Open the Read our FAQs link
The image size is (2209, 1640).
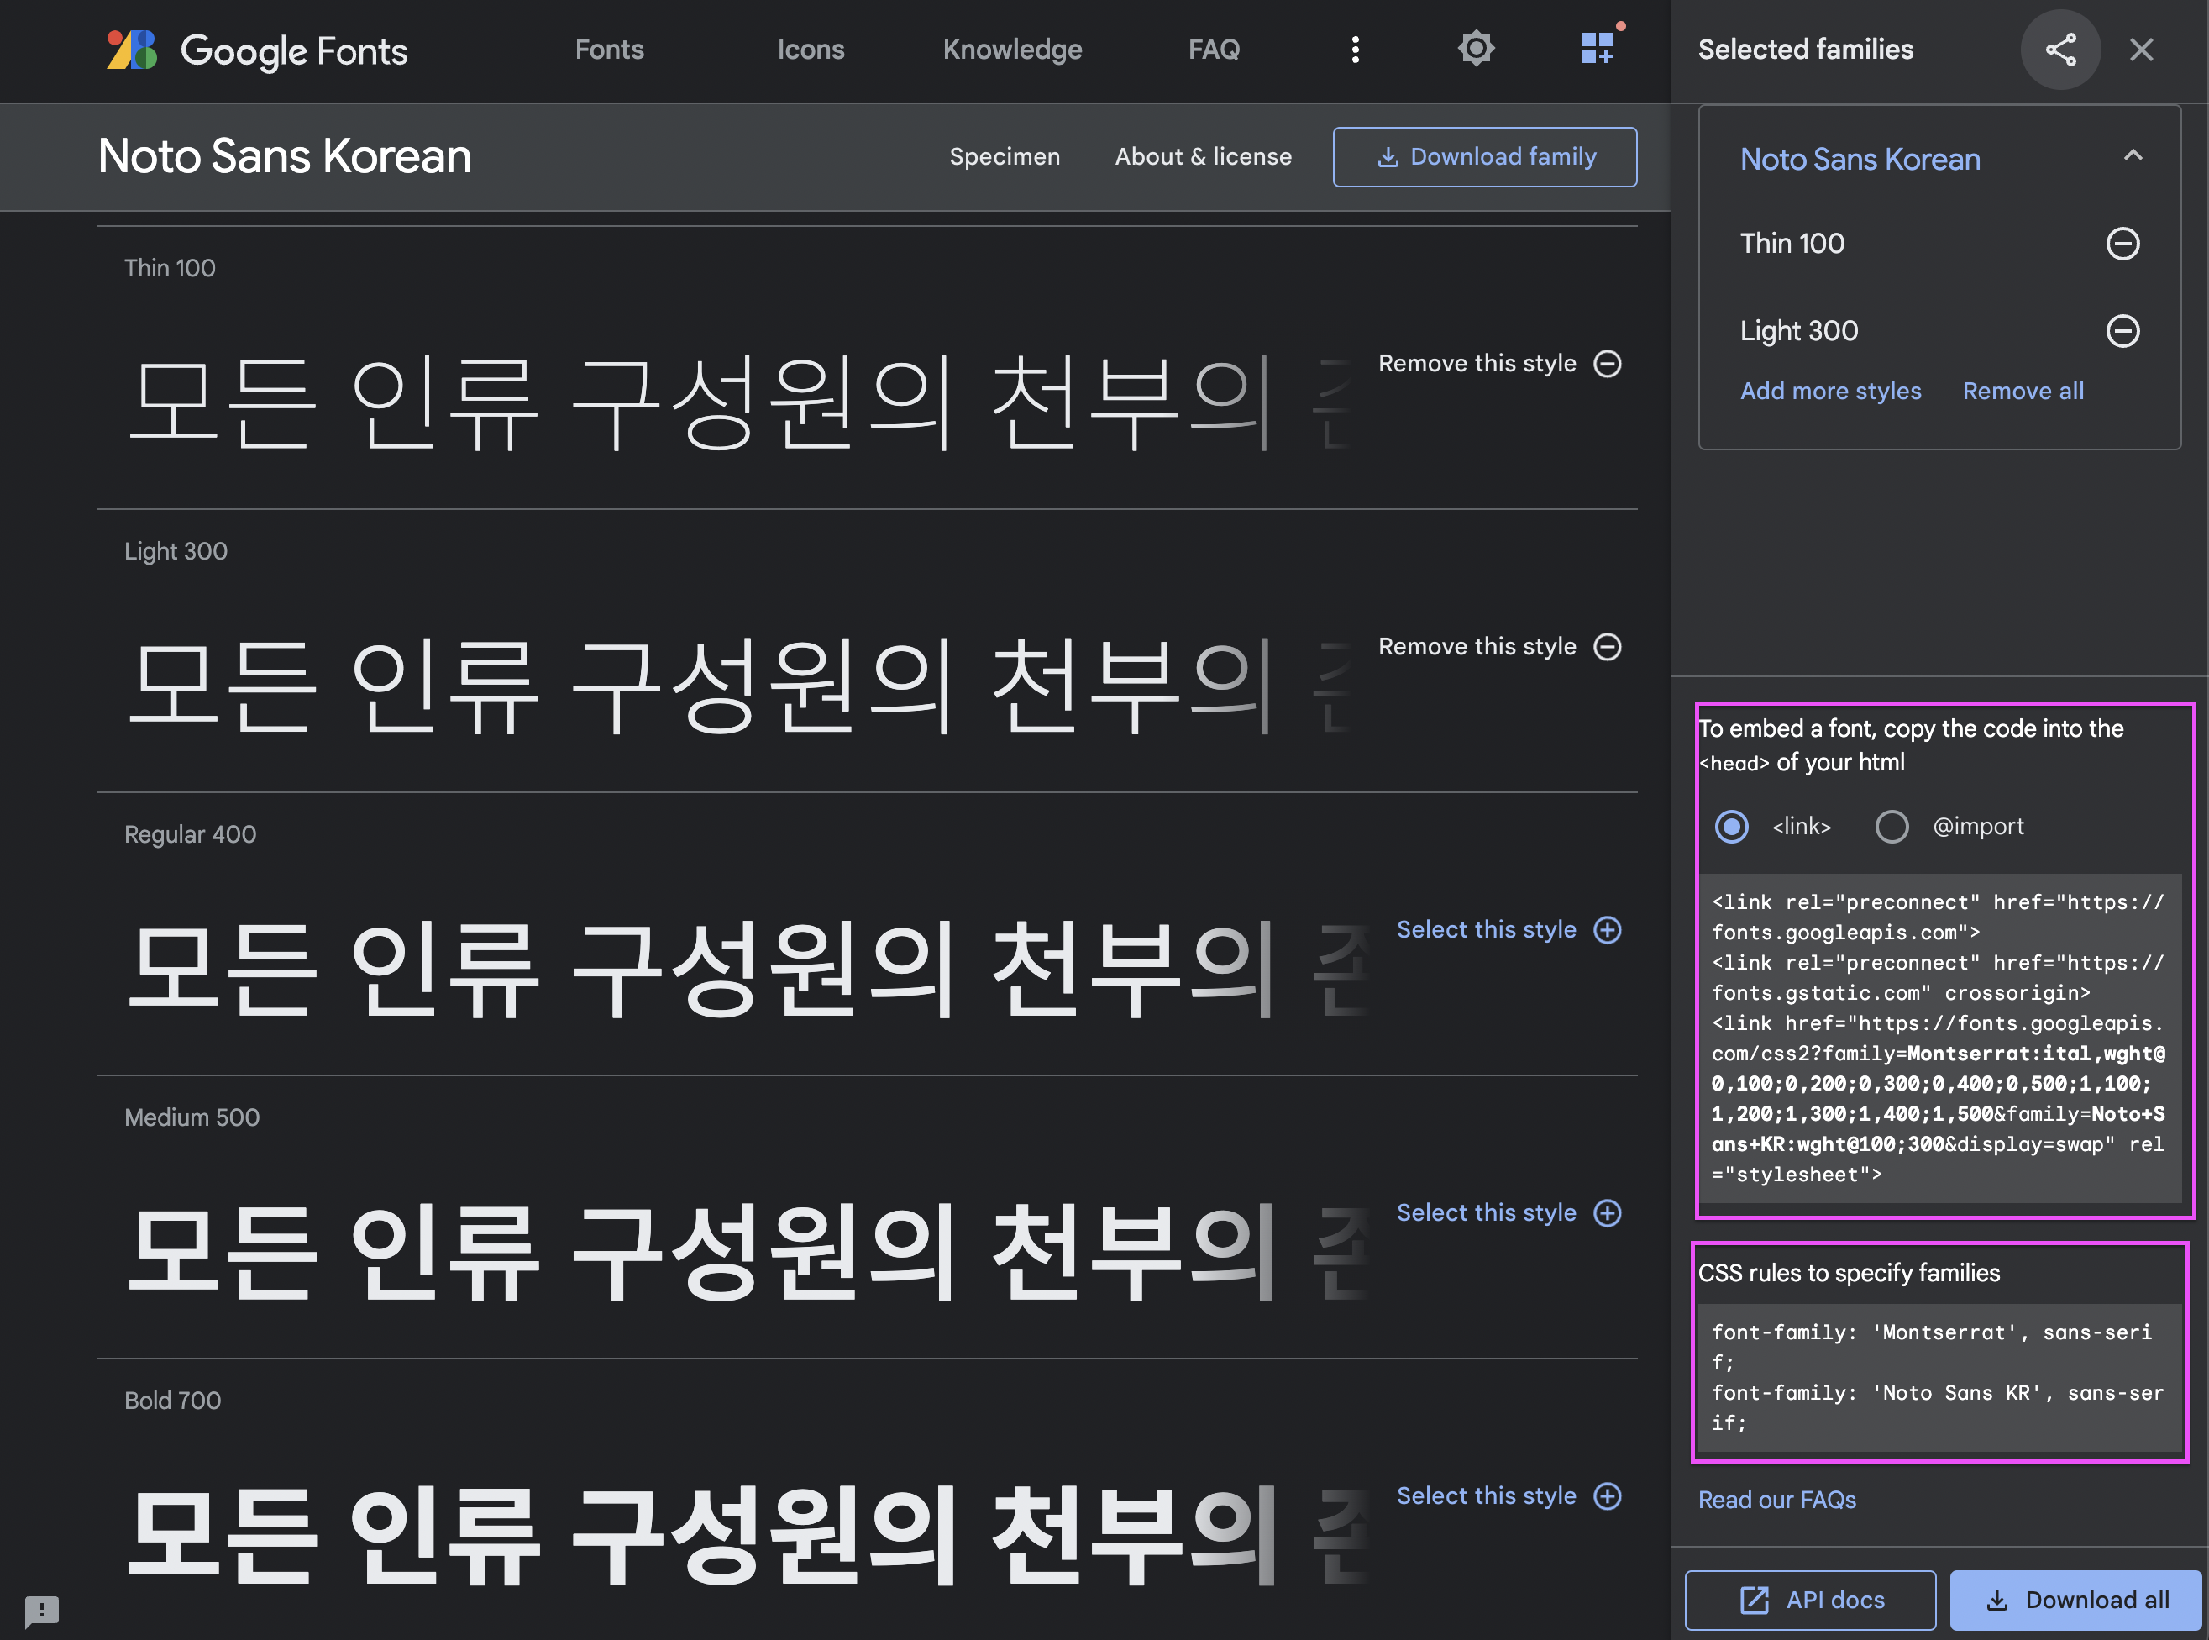pos(1776,1499)
